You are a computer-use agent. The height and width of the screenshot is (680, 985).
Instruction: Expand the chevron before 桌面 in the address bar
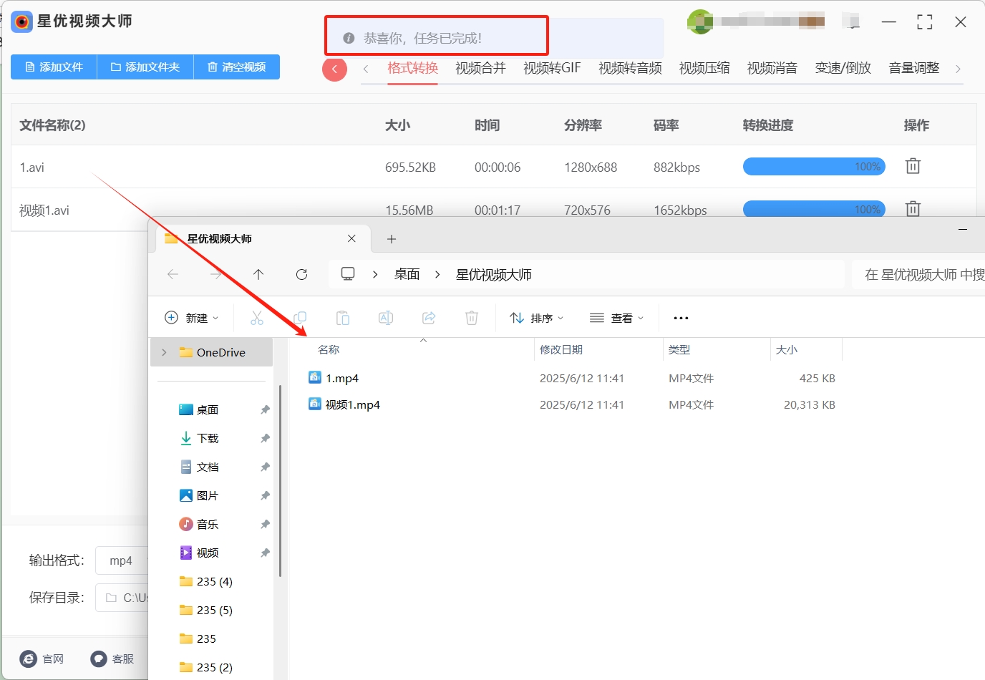click(x=375, y=274)
